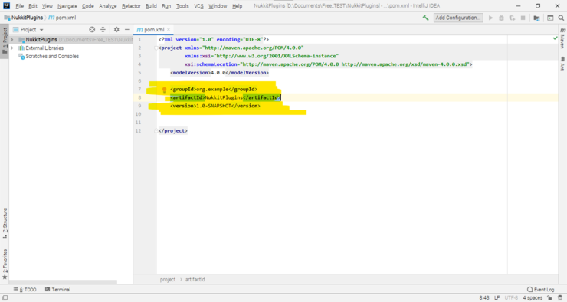Open the Analyze menu
567x302 pixels.
(x=108, y=6)
